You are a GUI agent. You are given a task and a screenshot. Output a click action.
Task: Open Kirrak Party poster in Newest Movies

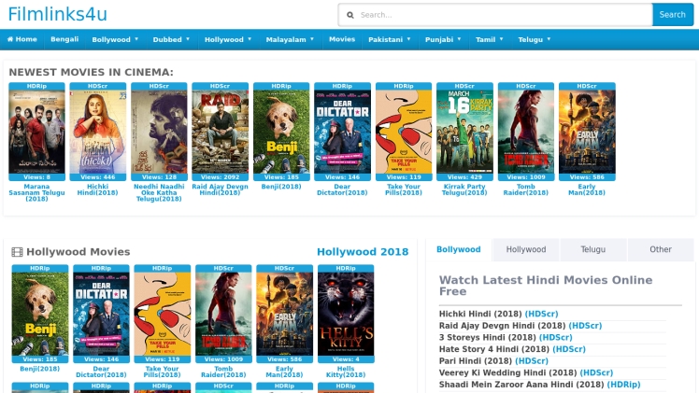pyautogui.click(x=464, y=132)
